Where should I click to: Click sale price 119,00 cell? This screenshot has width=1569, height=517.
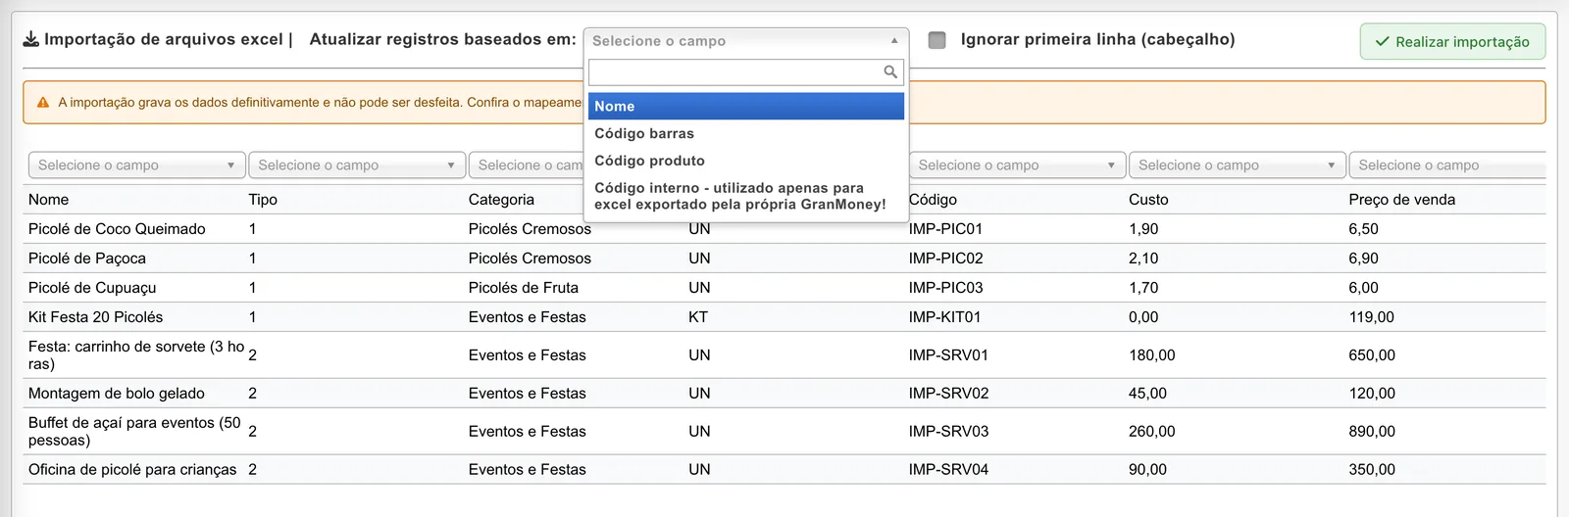(x=1371, y=316)
